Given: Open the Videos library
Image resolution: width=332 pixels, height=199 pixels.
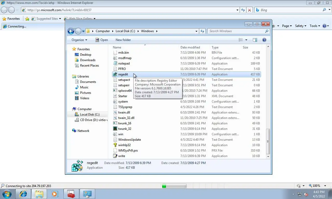Looking at the screenshot, I should pos(85,98).
